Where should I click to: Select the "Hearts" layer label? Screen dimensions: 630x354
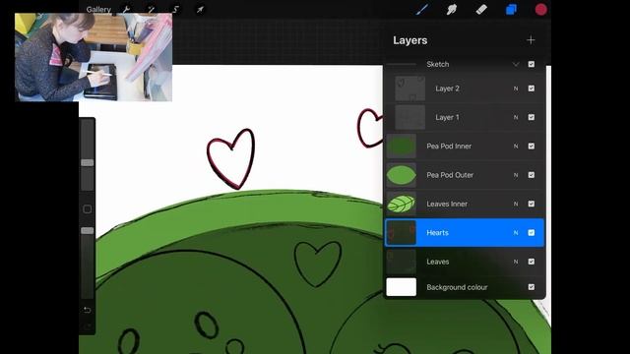point(437,233)
